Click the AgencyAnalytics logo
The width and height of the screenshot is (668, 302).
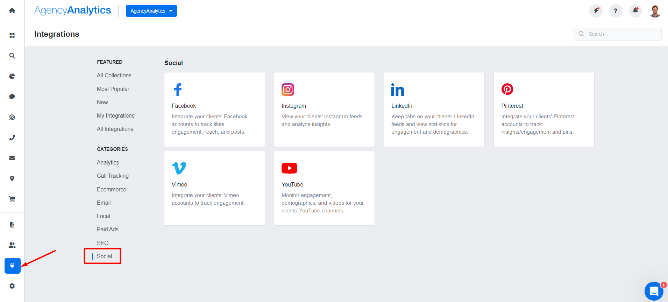click(72, 10)
